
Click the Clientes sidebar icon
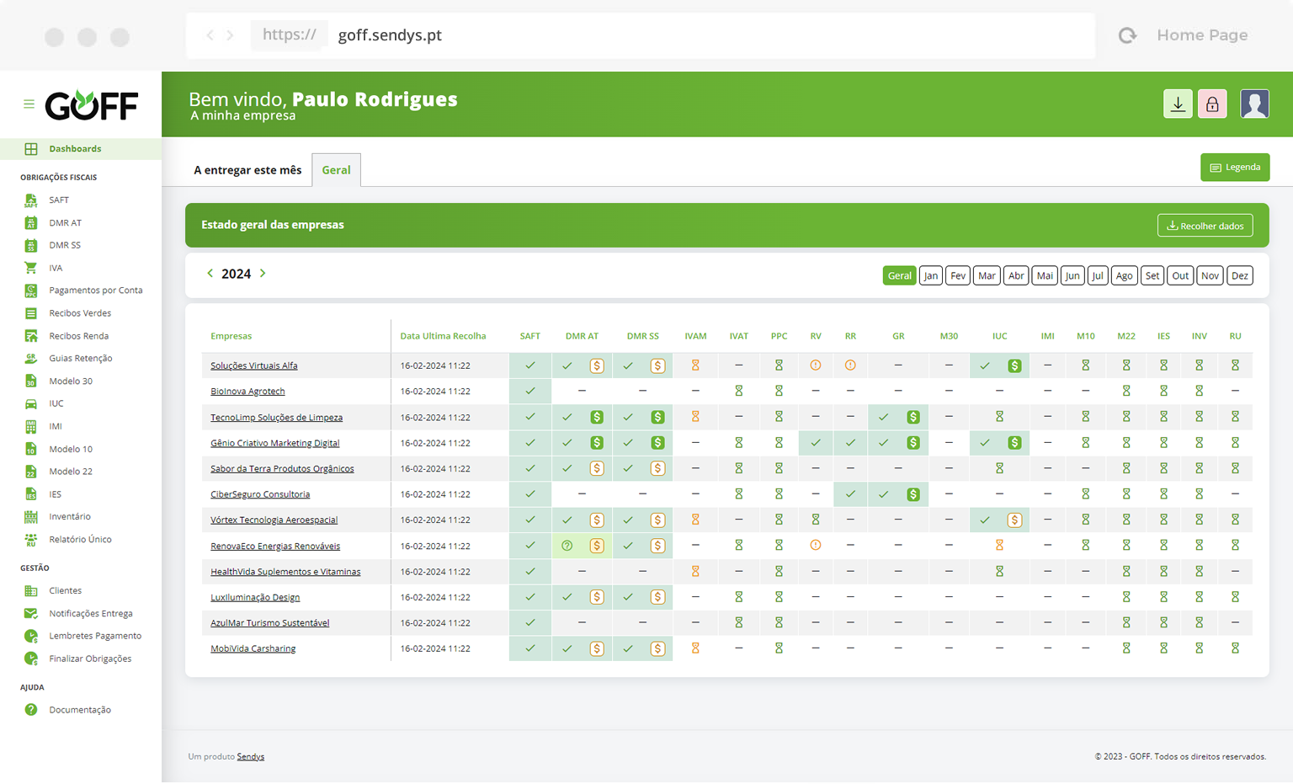point(31,591)
